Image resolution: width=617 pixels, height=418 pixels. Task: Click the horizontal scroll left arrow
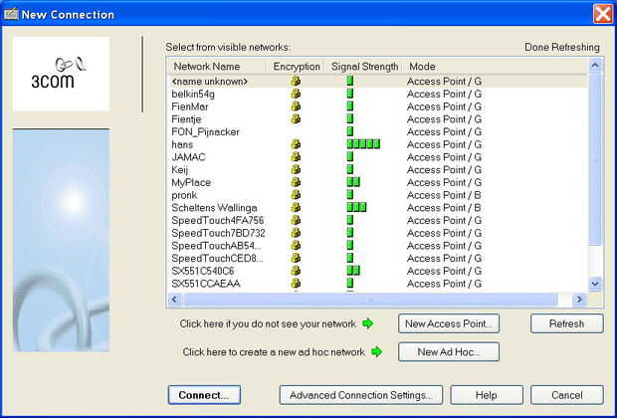[174, 300]
